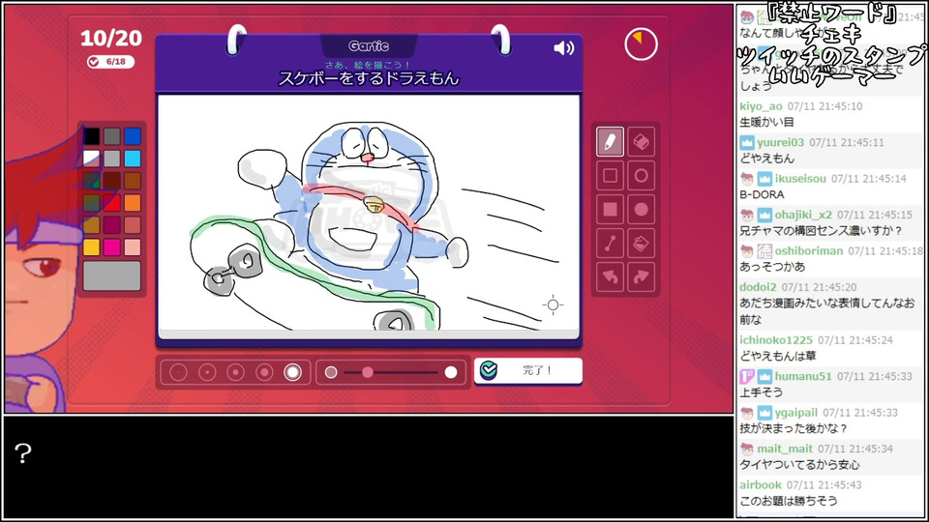Click the opacity slider pink handle
Image resolution: width=929 pixels, height=522 pixels.
(x=368, y=372)
